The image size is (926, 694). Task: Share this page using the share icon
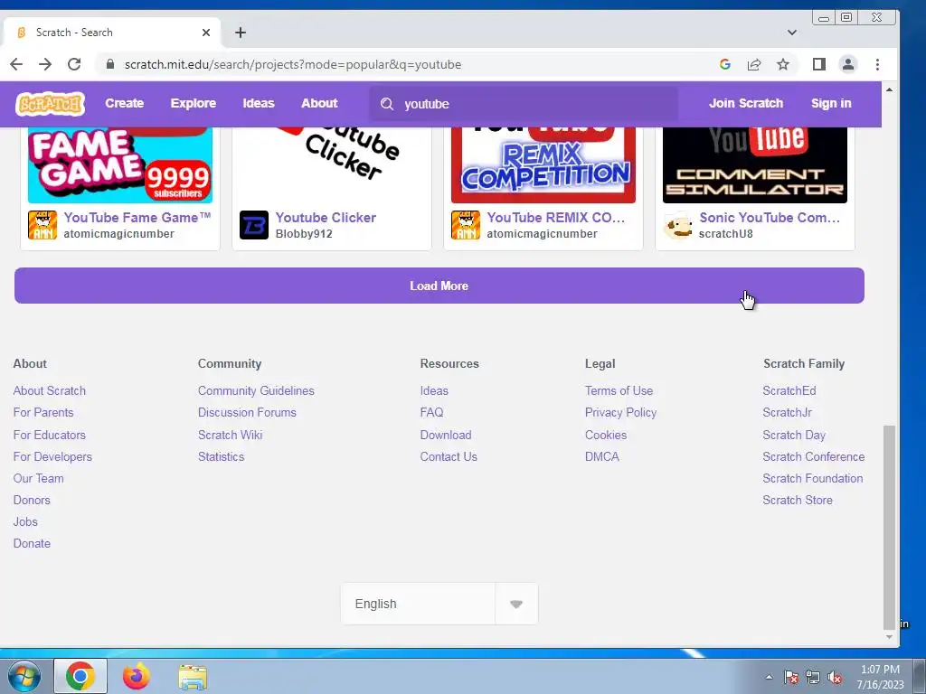pyautogui.click(x=754, y=64)
